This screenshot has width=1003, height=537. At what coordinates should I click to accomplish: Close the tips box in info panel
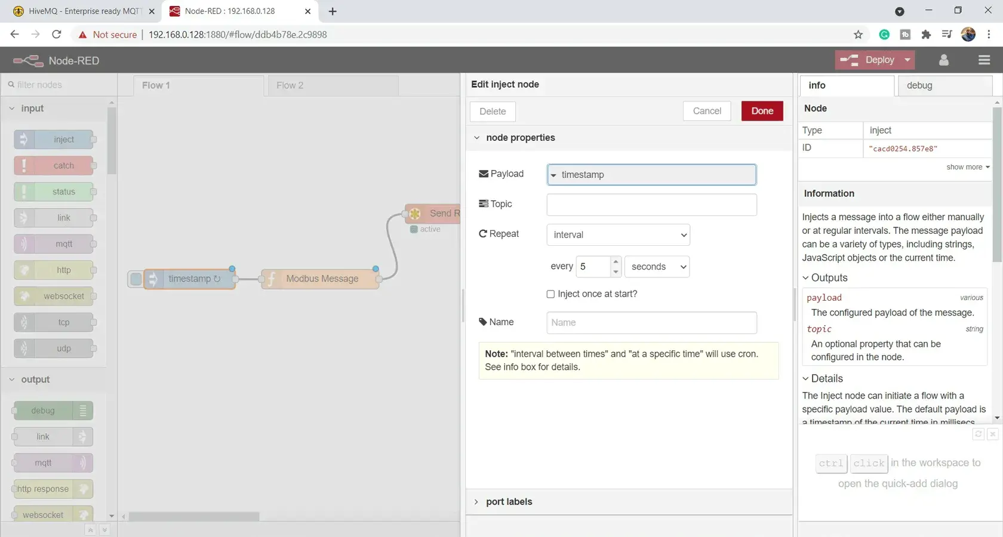pyautogui.click(x=992, y=434)
